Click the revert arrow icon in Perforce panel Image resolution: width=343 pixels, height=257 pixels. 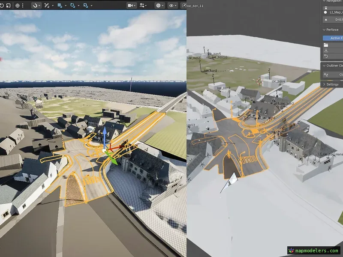pyautogui.click(x=326, y=56)
